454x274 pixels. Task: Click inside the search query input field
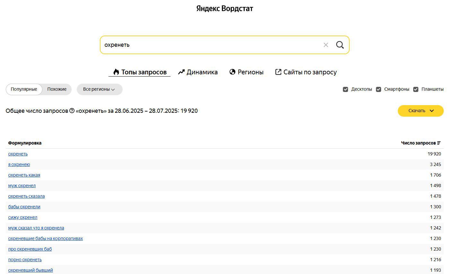coord(209,45)
